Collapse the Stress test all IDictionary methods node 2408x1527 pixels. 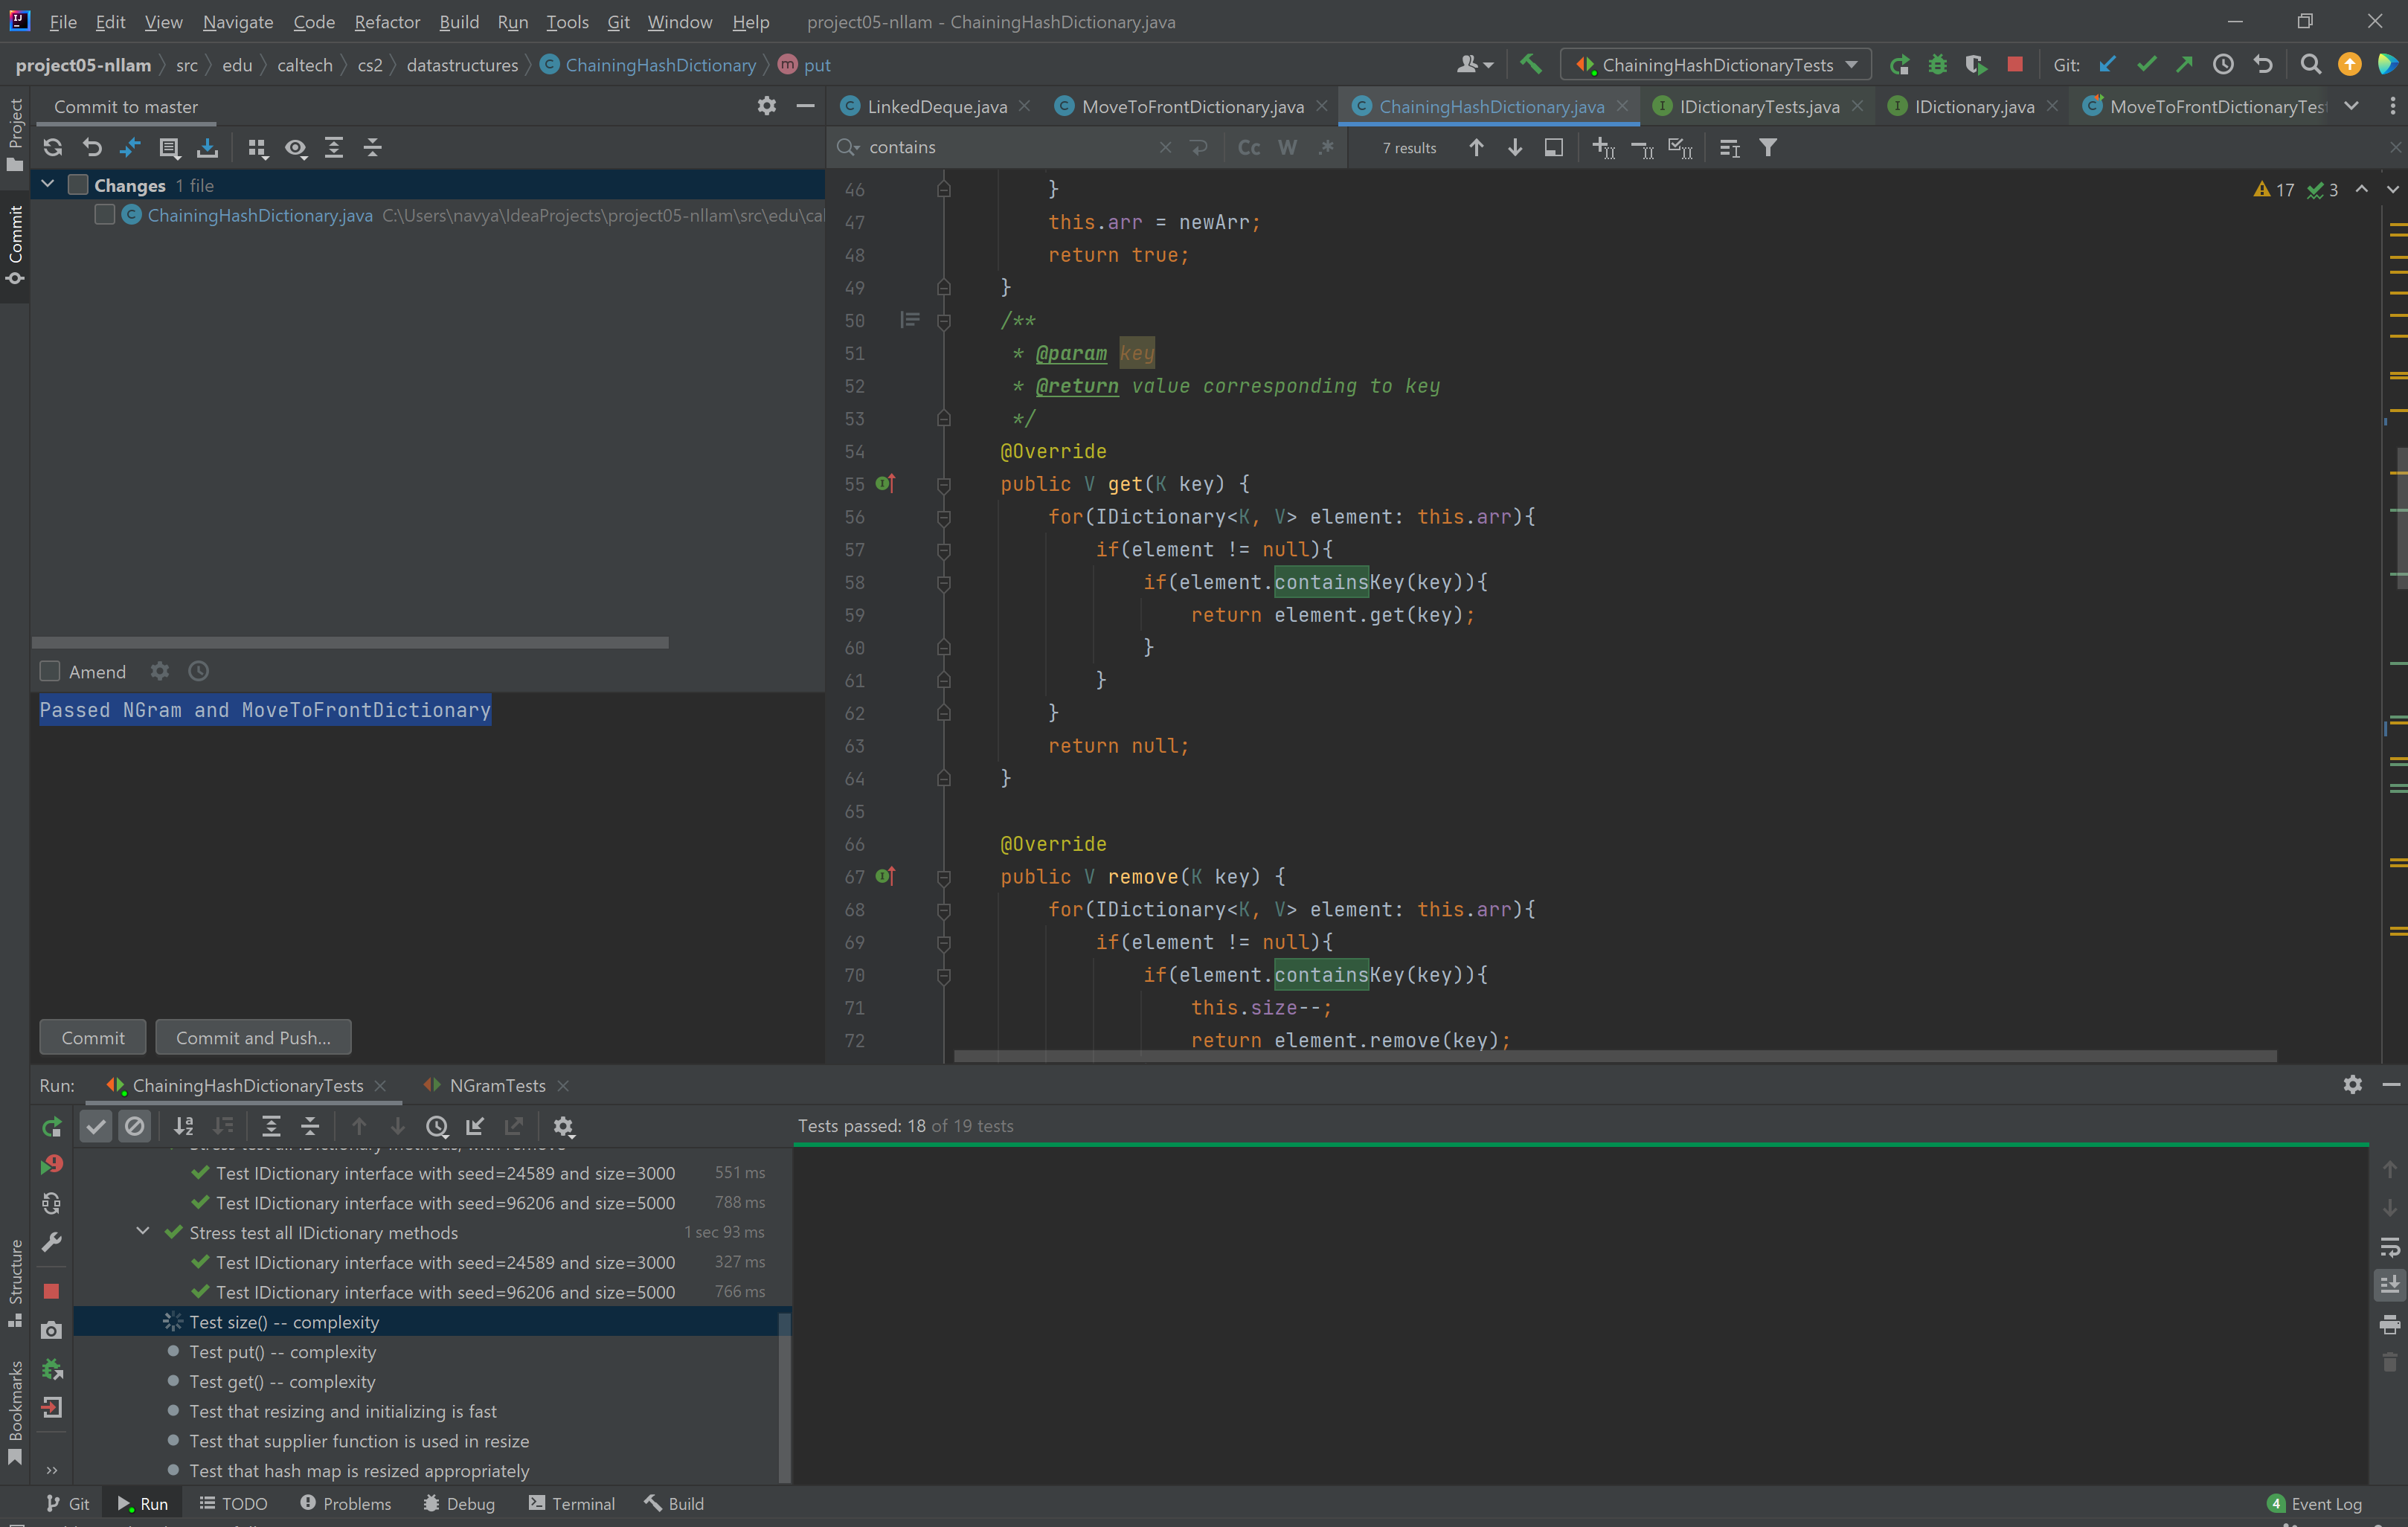pos(143,1232)
